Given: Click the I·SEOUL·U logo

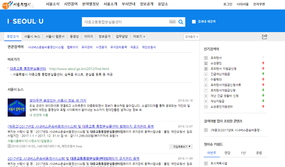Looking at the screenshot, I should click(25, 21).
